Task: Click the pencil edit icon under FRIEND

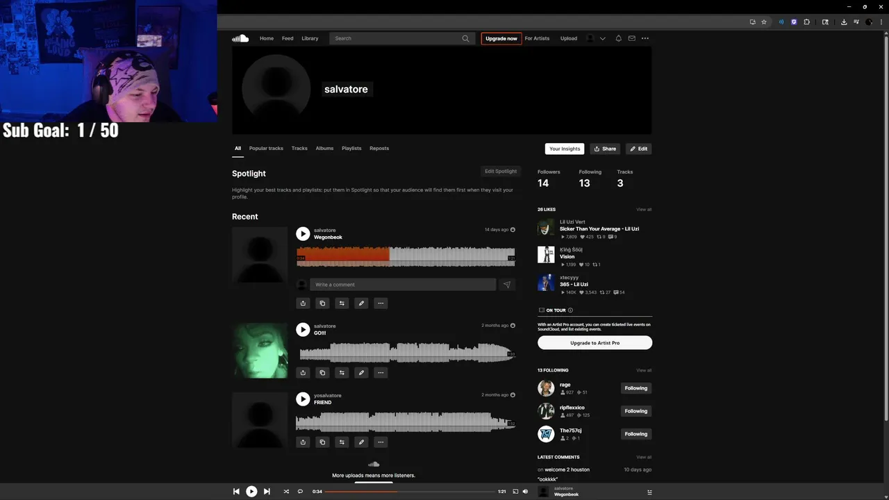Action: pyautogui.click(x=361, y=442)
